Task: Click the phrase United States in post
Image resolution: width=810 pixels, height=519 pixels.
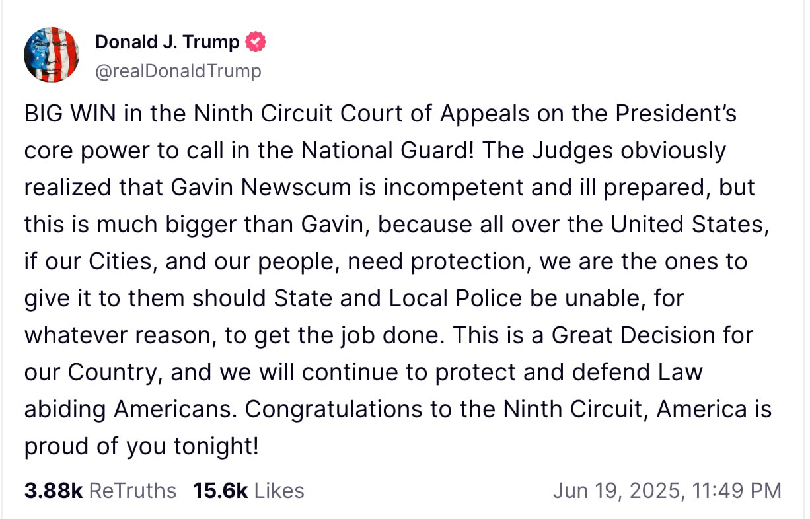Action: pos(689,225)
